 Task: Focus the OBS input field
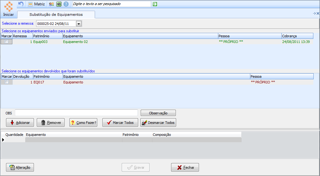point(76,113)
